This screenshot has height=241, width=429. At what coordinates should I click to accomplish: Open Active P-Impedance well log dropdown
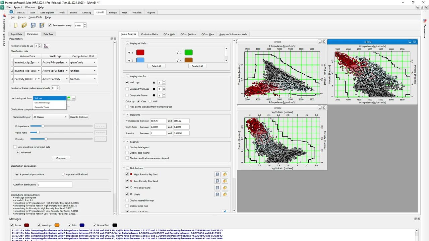click(55, 63)
